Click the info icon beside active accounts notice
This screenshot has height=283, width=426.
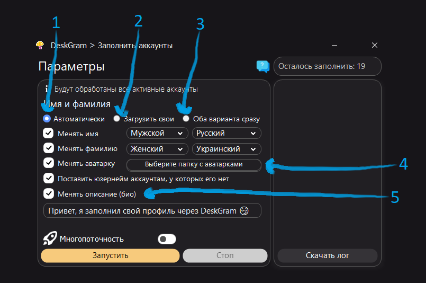(x=47, y=90)
